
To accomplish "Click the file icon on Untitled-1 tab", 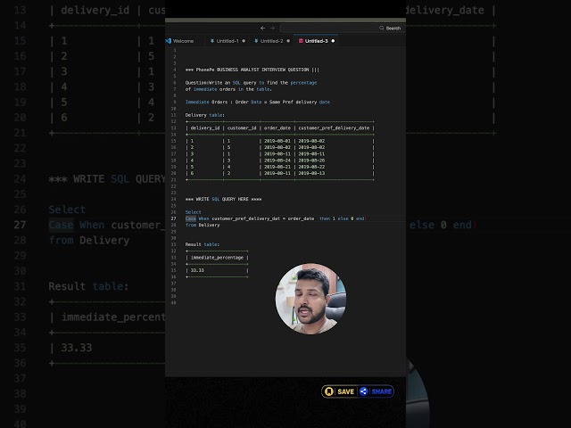I will tap(212, 41).
